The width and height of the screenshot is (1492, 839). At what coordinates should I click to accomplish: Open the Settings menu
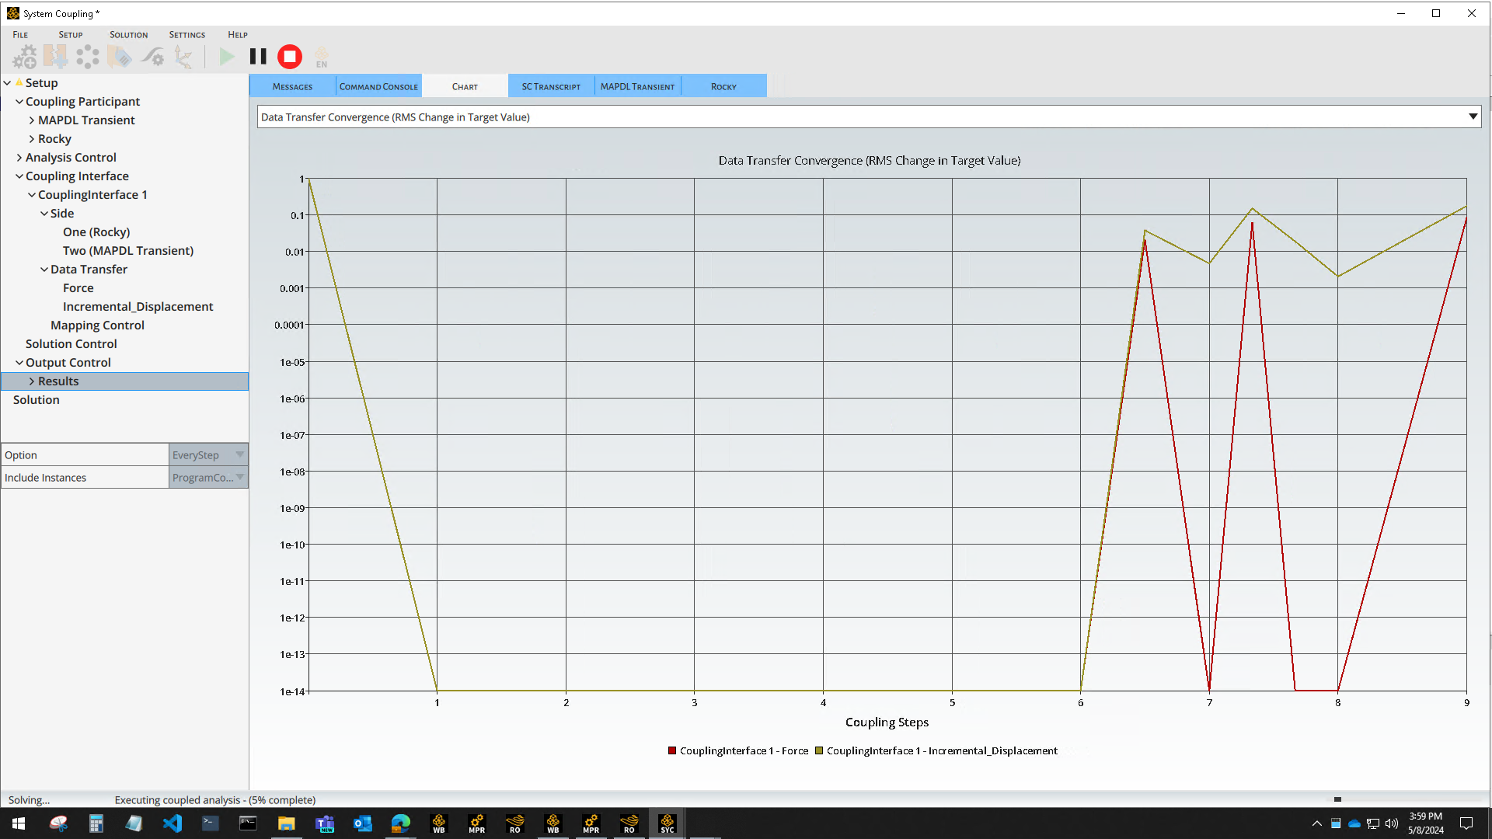click(x=186, y=34)
